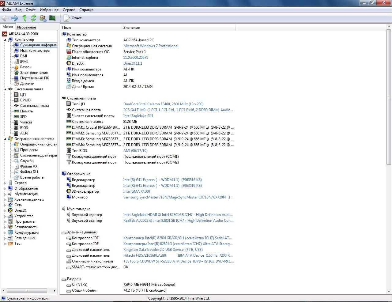Viewport: 392px width, 302px height.
Task: Select Службы gear icon in tree
Action: [16, 161]
